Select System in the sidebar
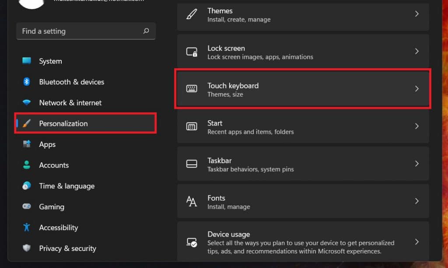The height and width of the screenshot is (268, 448). (85, 61)
